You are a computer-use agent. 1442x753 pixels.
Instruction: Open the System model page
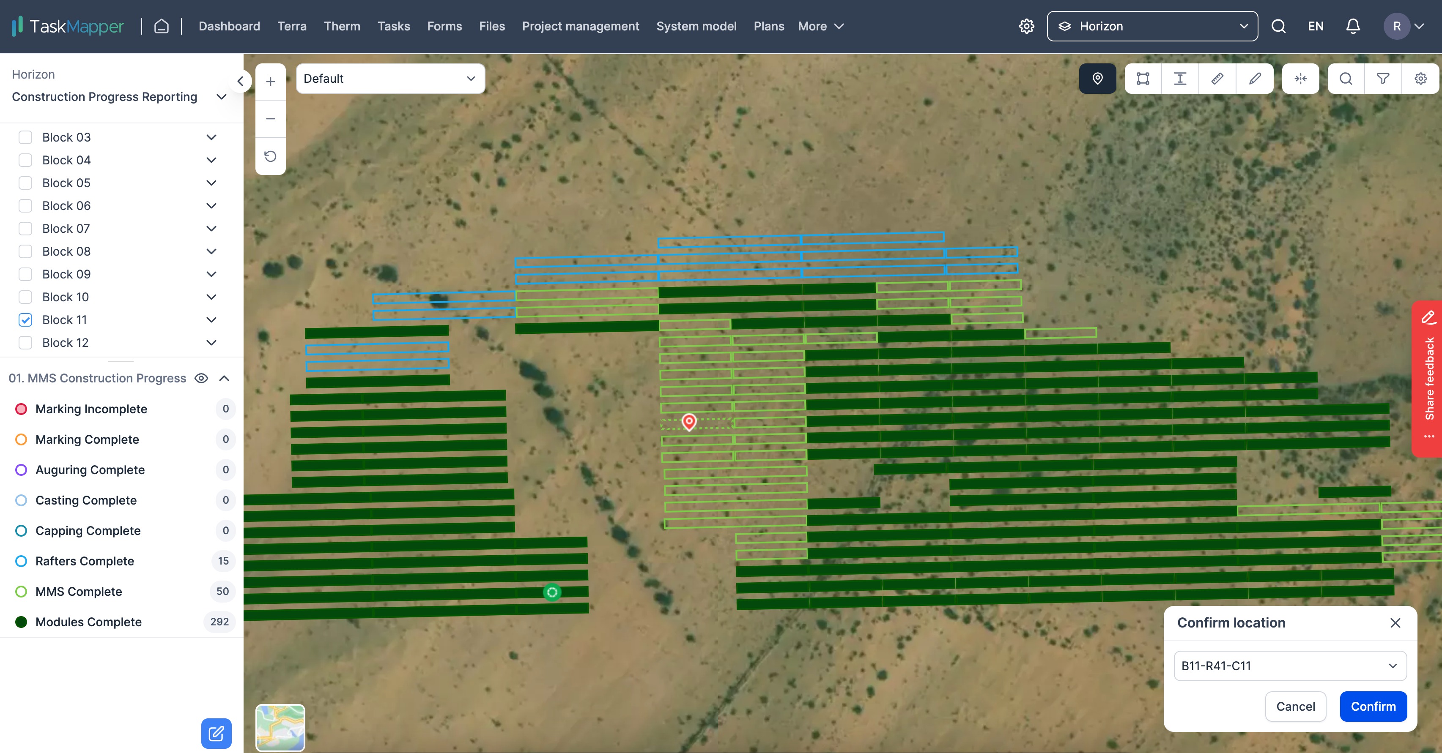[696, 26]
